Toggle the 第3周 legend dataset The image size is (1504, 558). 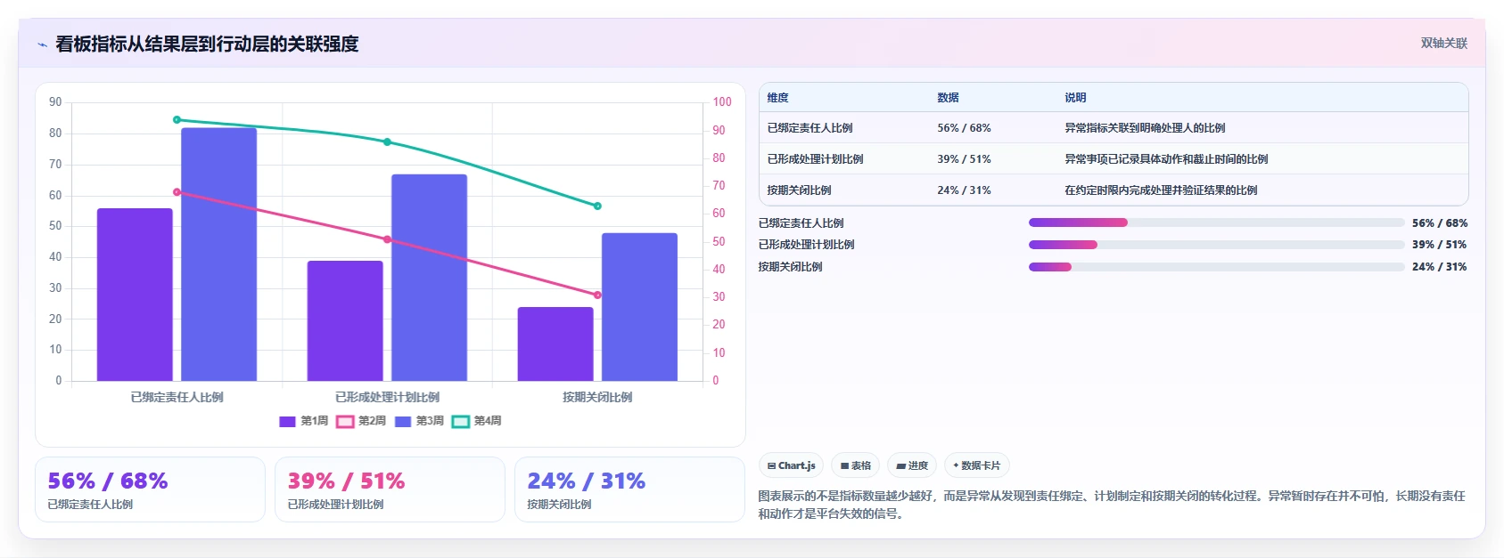pos(419,421)
